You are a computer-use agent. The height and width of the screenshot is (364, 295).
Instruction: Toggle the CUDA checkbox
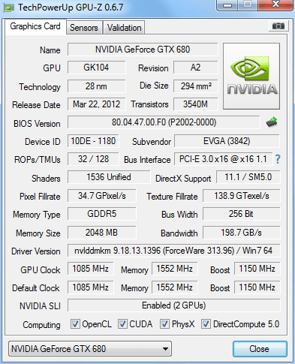(x=122, y=324)
